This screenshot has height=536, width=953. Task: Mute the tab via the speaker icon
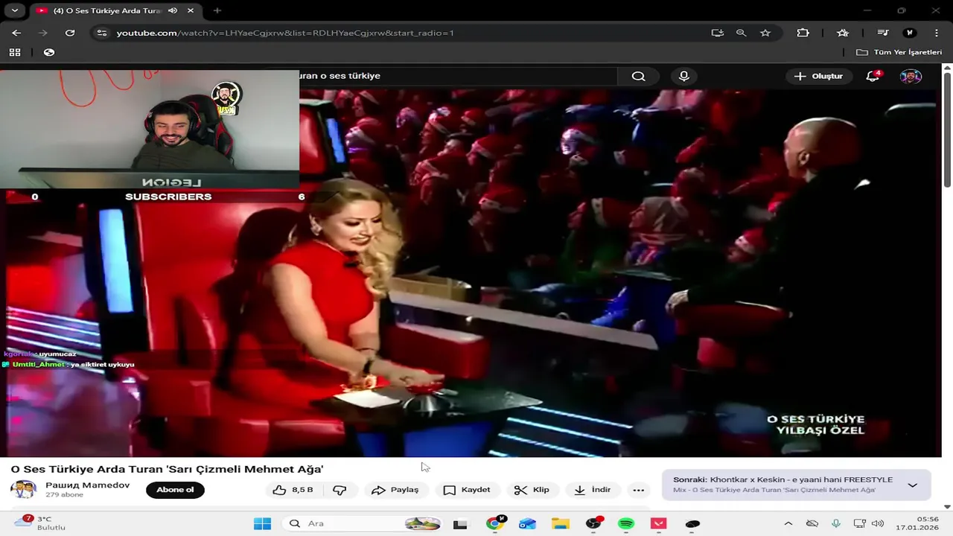(173, 10)
